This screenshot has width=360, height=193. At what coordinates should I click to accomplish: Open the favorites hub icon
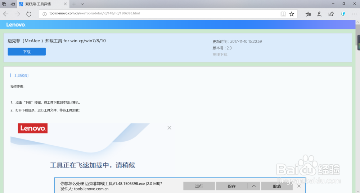[x=308, y=14]
